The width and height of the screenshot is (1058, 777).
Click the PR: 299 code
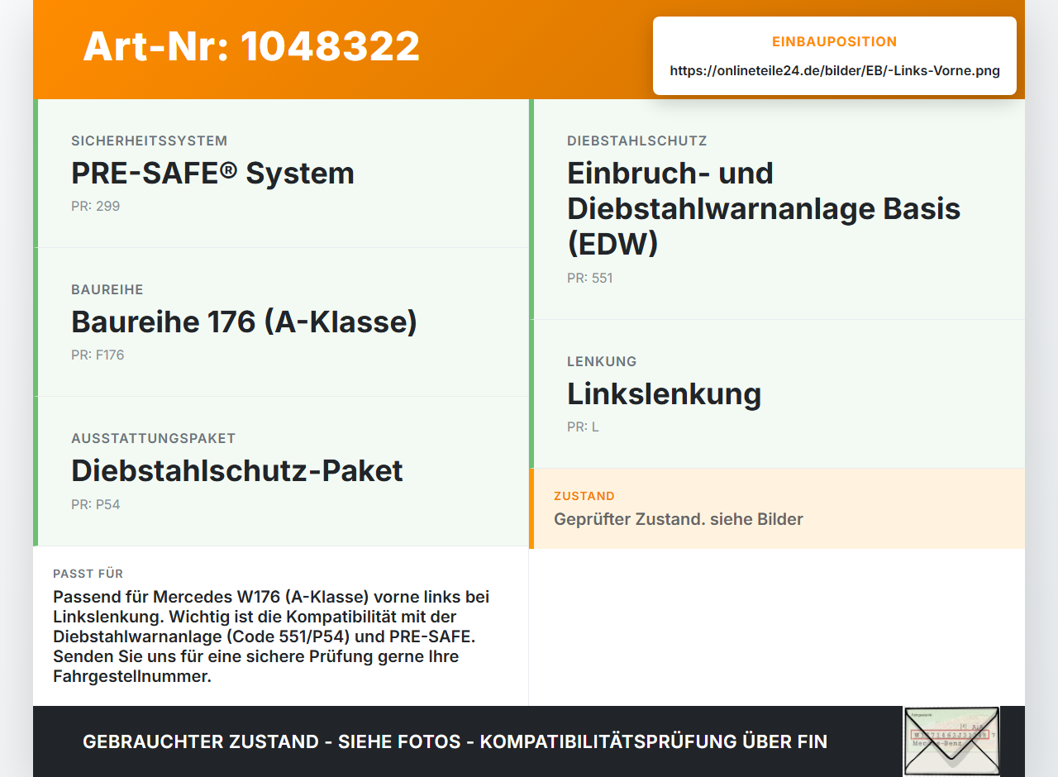95,206
